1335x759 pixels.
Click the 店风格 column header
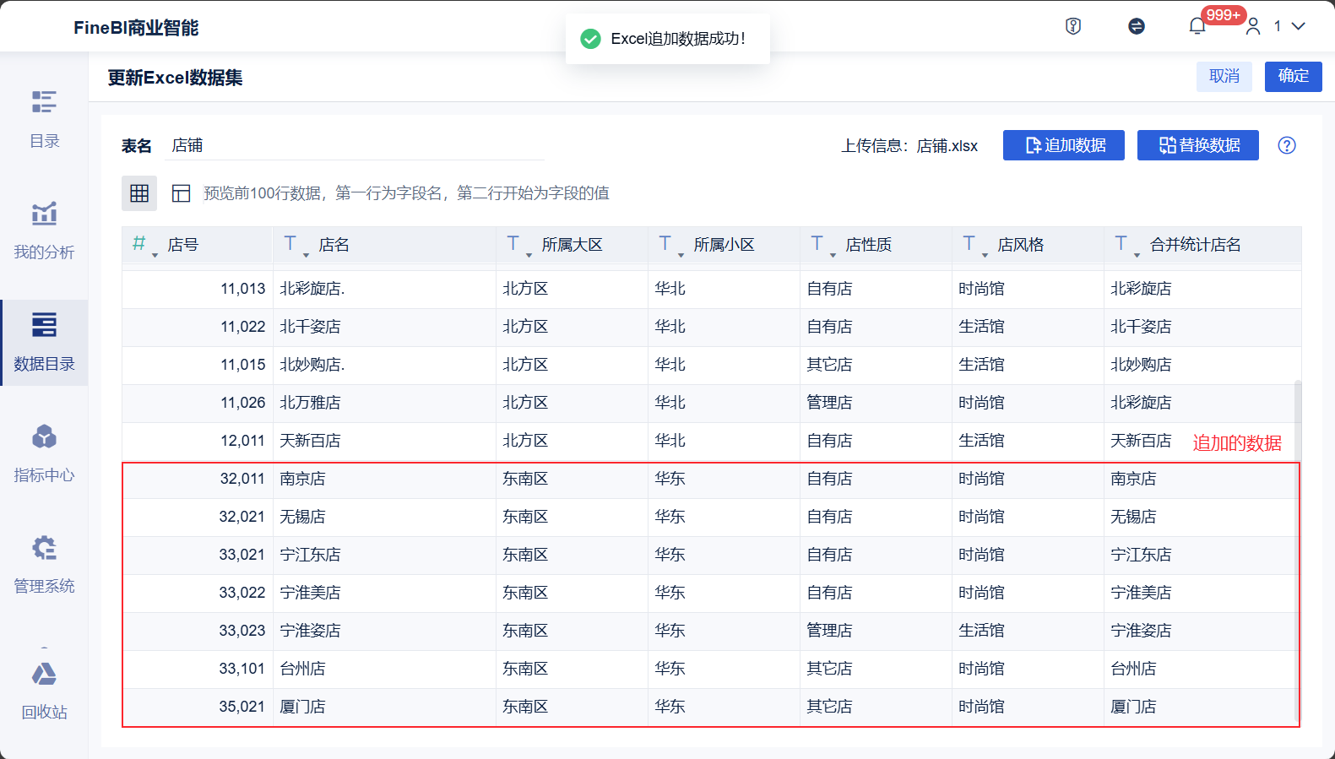coord(1028,245)
